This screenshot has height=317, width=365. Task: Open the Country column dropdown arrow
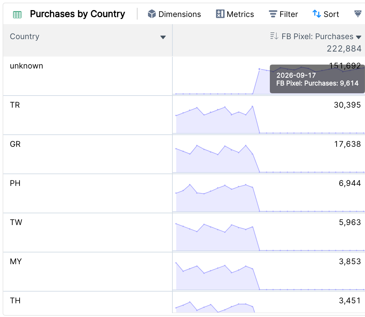(163, 37)
